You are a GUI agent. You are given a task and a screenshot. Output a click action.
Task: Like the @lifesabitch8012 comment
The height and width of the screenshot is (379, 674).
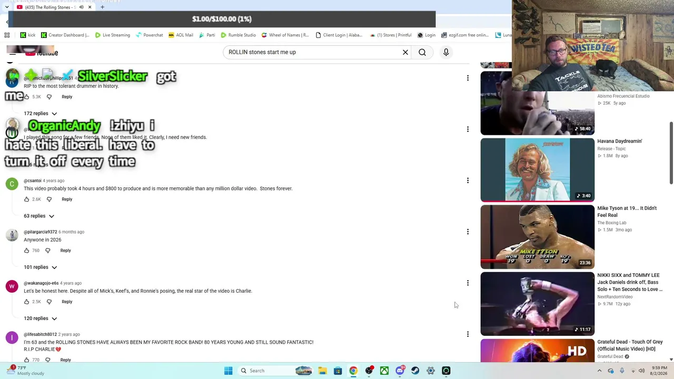pos(26,360)
